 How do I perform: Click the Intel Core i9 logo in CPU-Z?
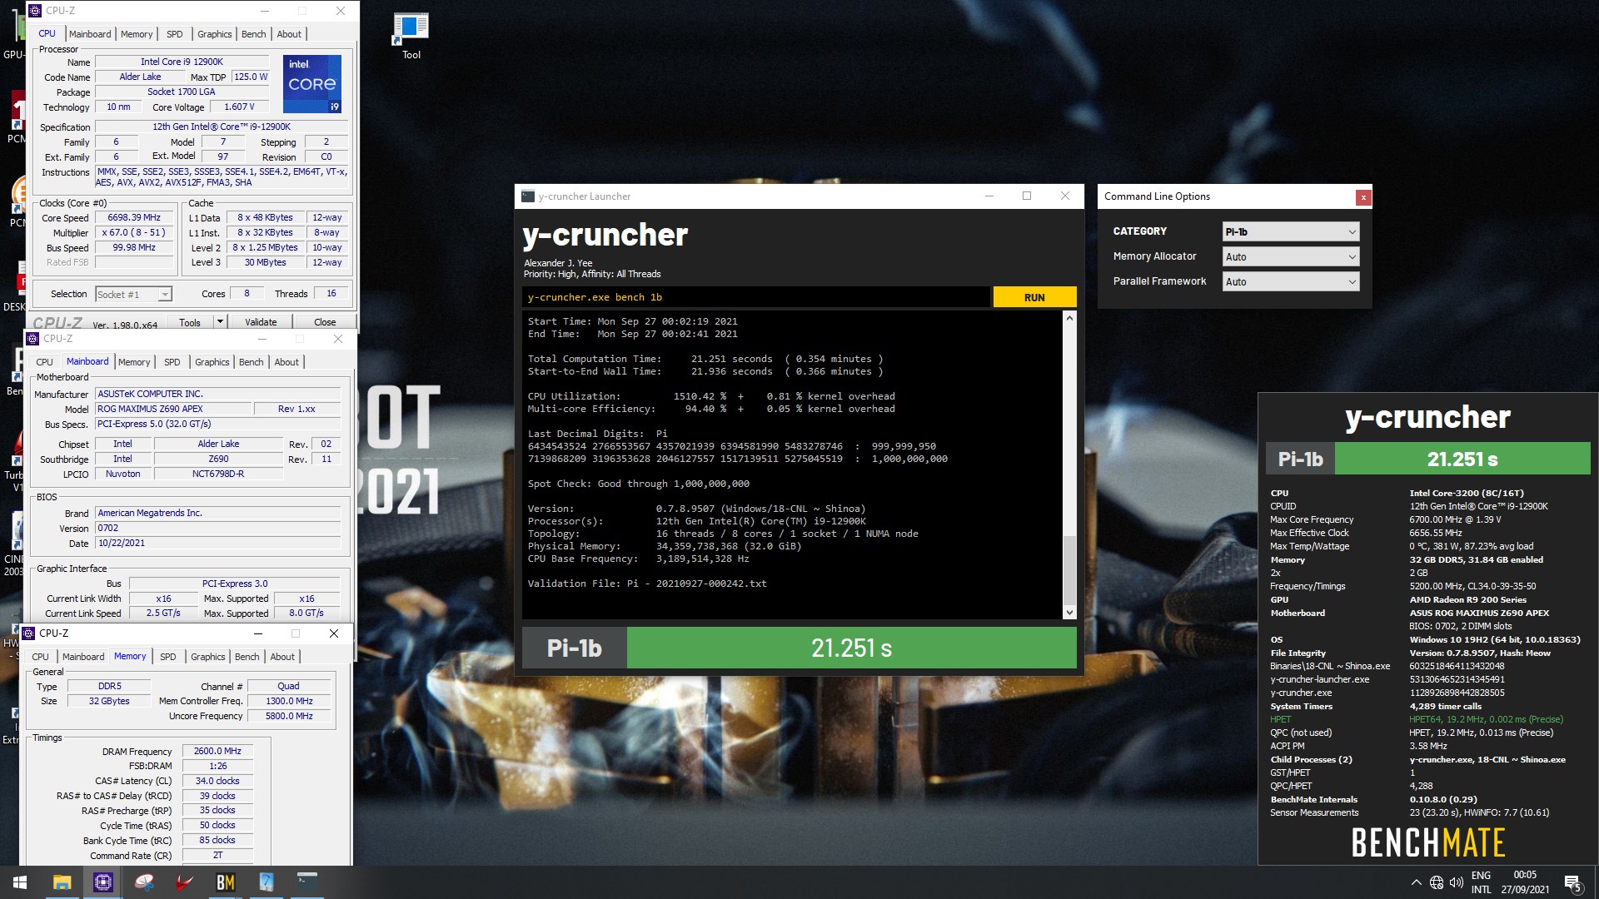click(312, 84)
